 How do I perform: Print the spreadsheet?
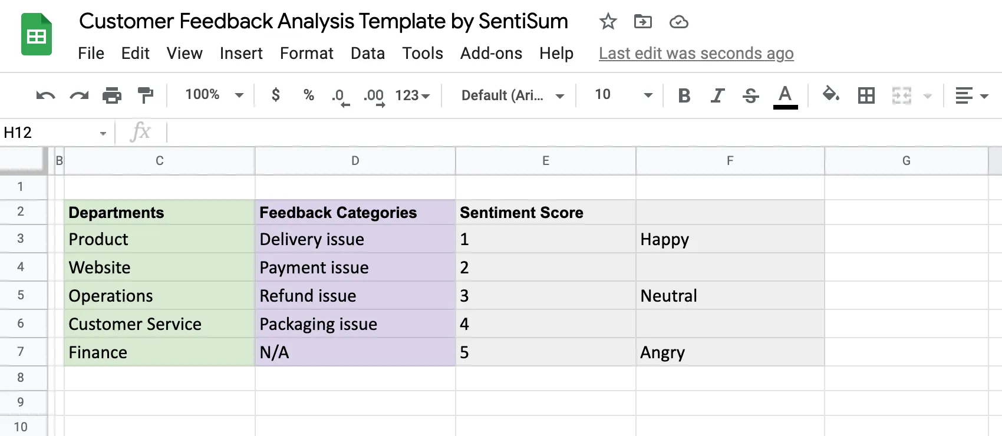click(x=112, y=95)
